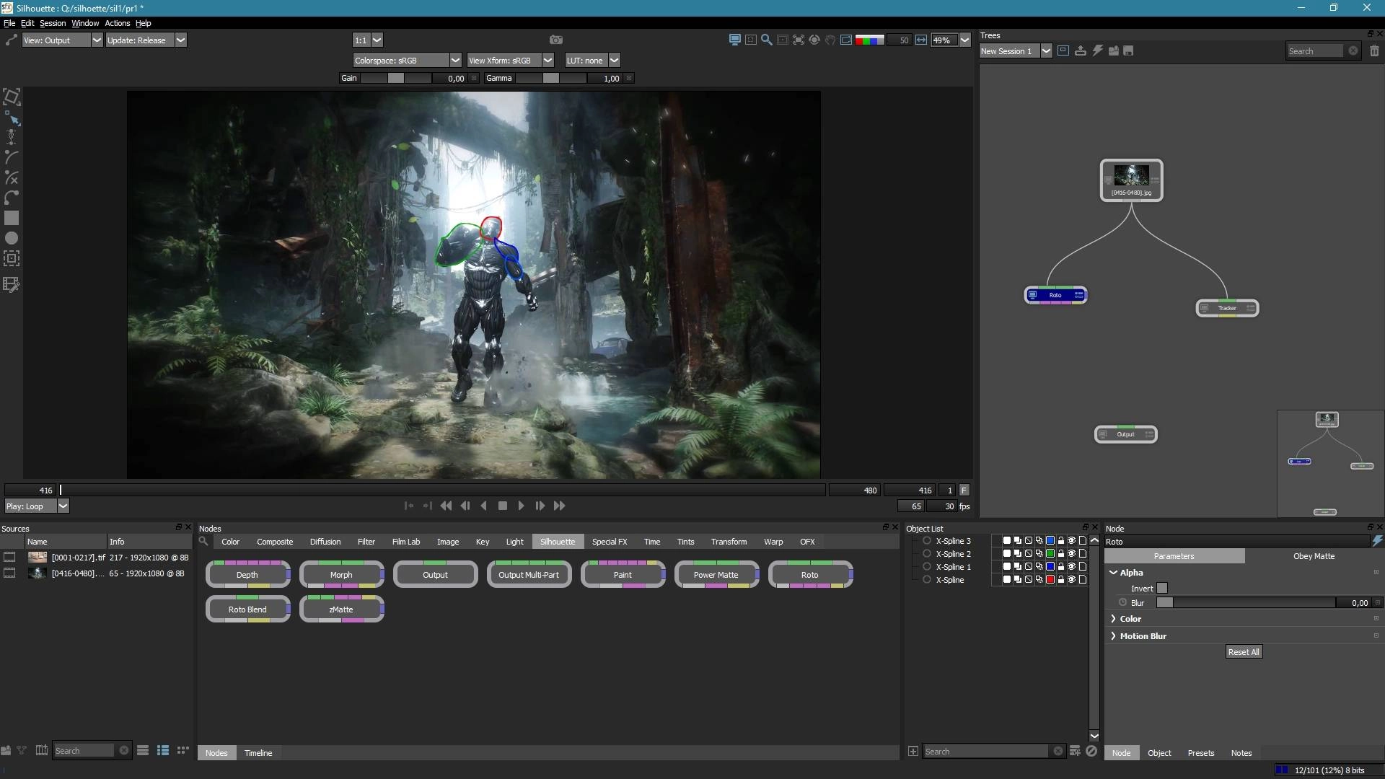Toggle lock for X-Spline
The width and height of the screenshot is (1385, 779).
pos(1061,580)
